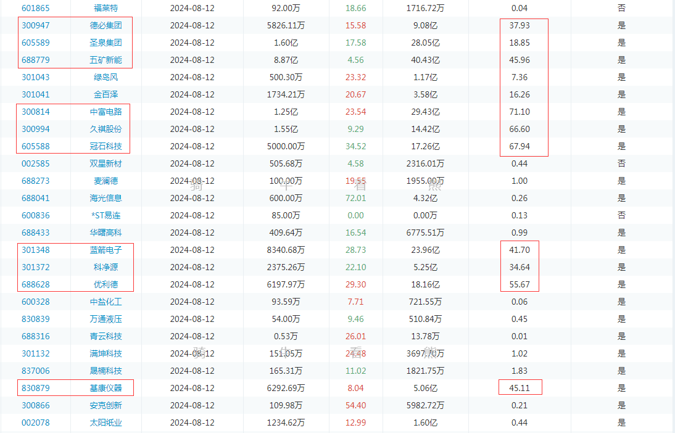675x433 pixels.
Task: Select stock code 300866
Action: [36, 405]
